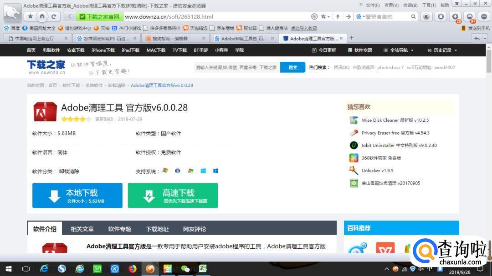Click the browser favorites star button
492x276 pixels.
point(30,17)
